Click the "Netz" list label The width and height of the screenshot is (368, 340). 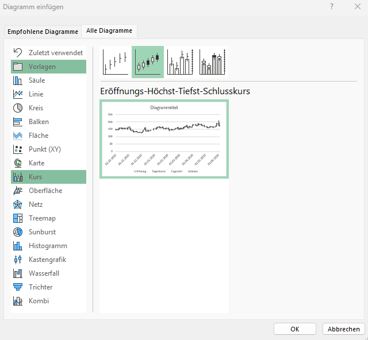(36, 204)
